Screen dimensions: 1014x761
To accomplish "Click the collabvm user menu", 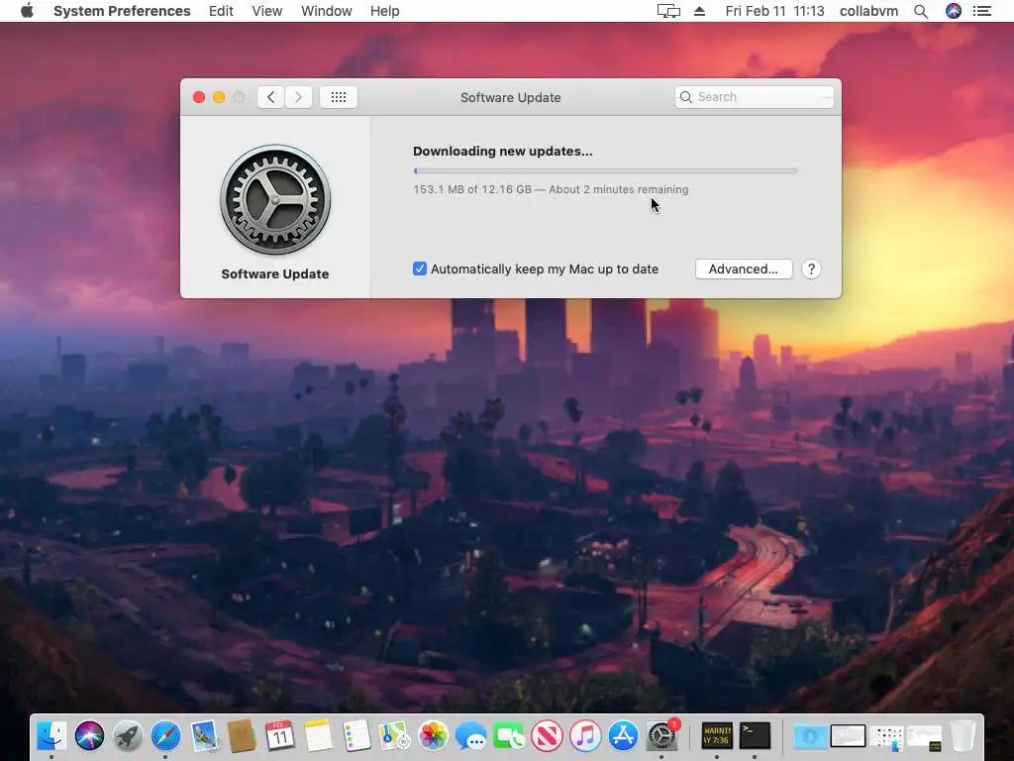I will coord(868,11).
